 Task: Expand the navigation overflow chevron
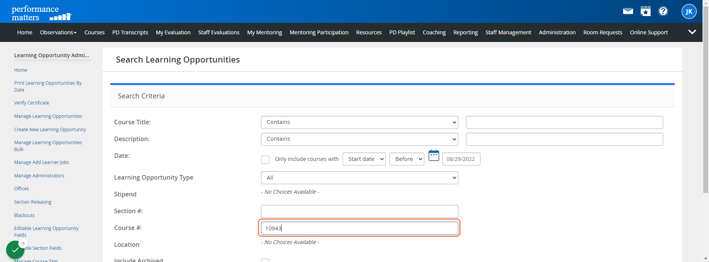[x=692, y=32]
